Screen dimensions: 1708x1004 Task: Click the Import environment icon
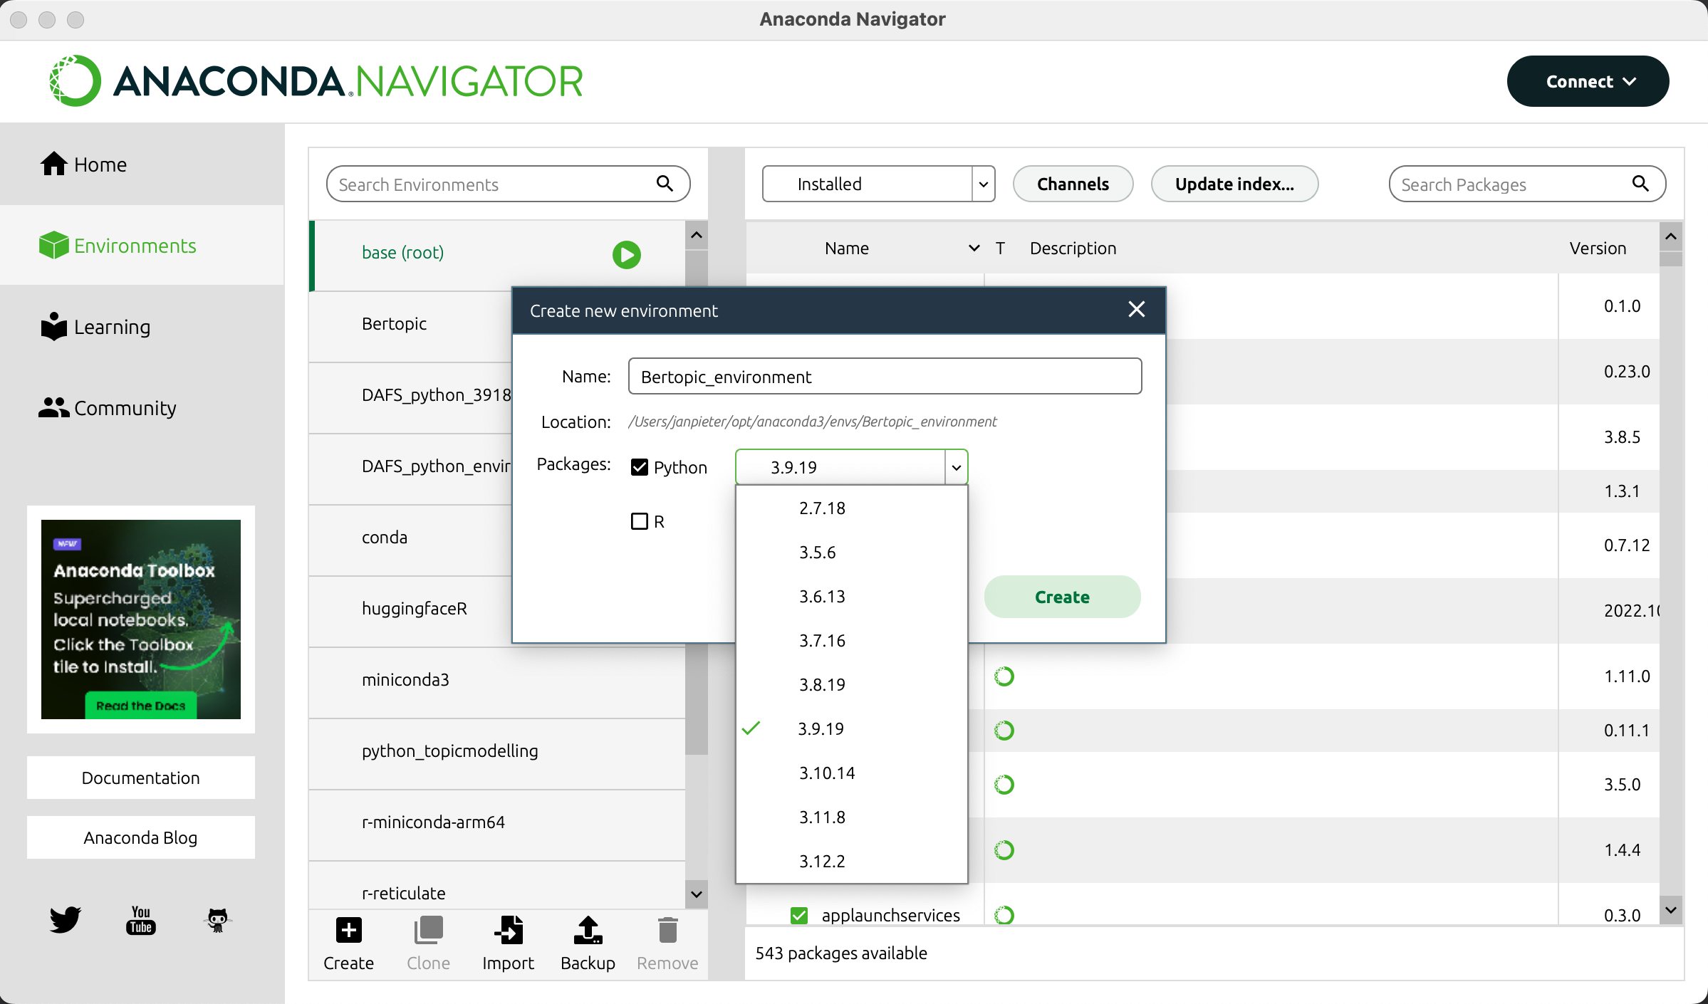click(508, 931)
